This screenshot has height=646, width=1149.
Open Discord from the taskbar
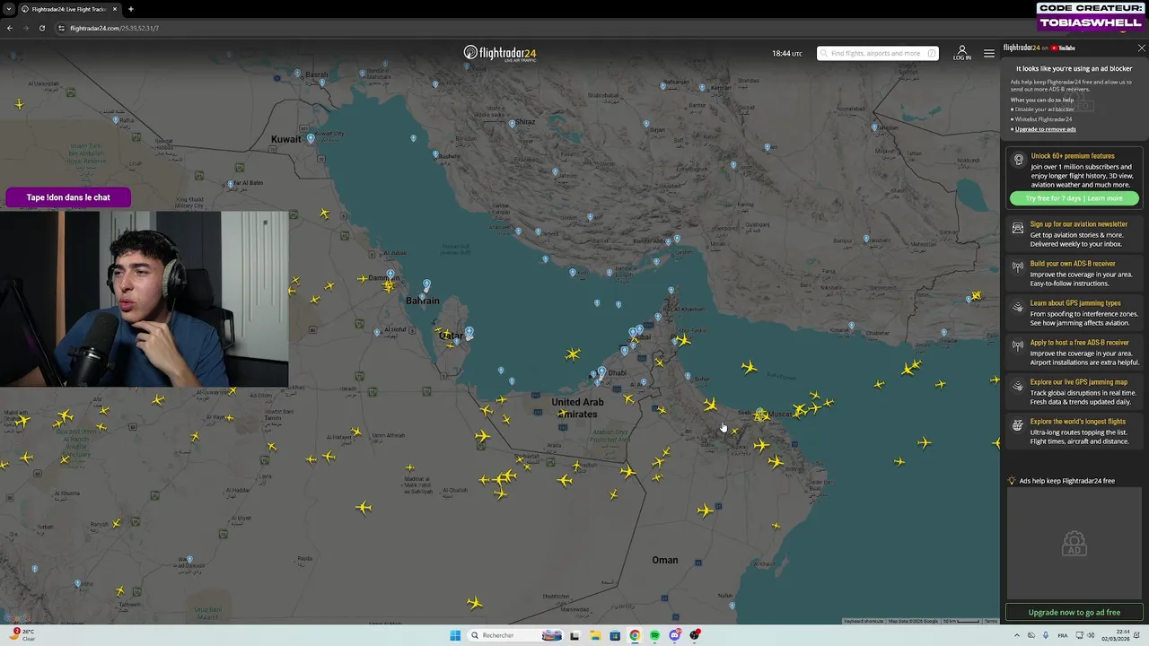675,635
